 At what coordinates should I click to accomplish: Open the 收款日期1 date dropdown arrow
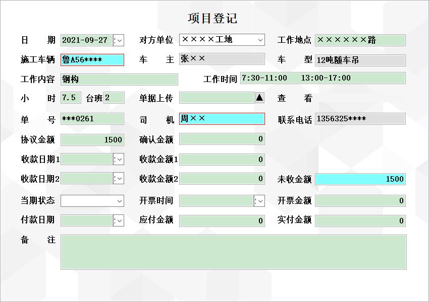[119, 160]
